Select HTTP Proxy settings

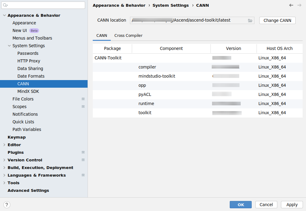click(29, 61)
